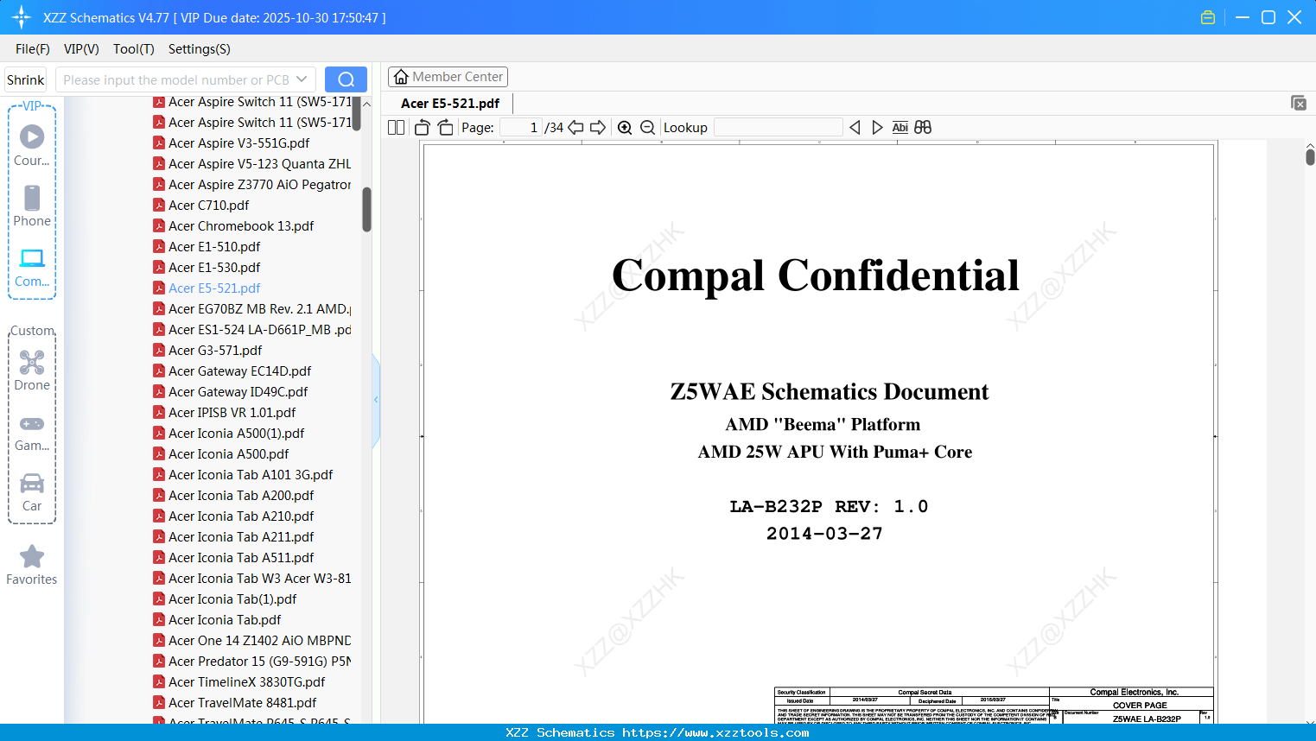Click the file list vertical scrollbar thumb
The image size is (1316, 741).
coord(366,210)
